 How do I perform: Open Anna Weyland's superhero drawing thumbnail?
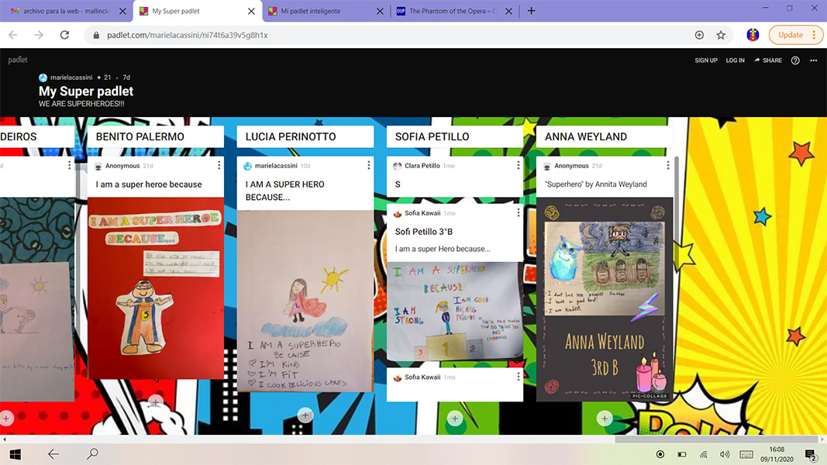[605, 299]
